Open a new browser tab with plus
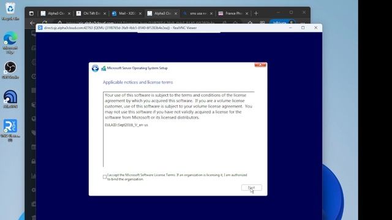The image size is (392, 220). (256, 13)
